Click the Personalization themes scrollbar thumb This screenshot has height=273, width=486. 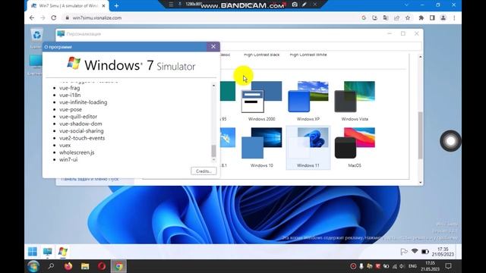coord(420,135)
